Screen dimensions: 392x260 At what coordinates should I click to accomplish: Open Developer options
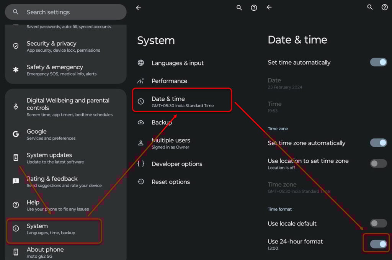tap(177, 164)
